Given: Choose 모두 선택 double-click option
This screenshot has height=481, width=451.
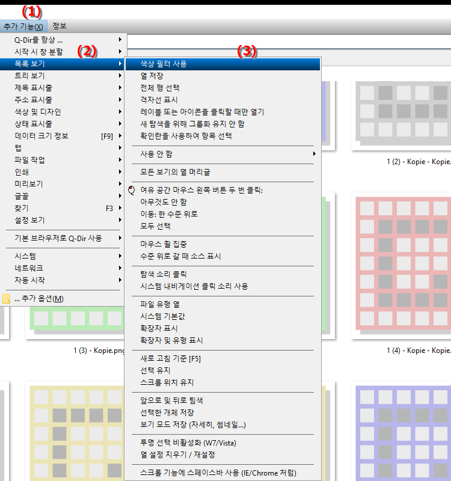Looking at the screenshot, I should pos(222,226).
